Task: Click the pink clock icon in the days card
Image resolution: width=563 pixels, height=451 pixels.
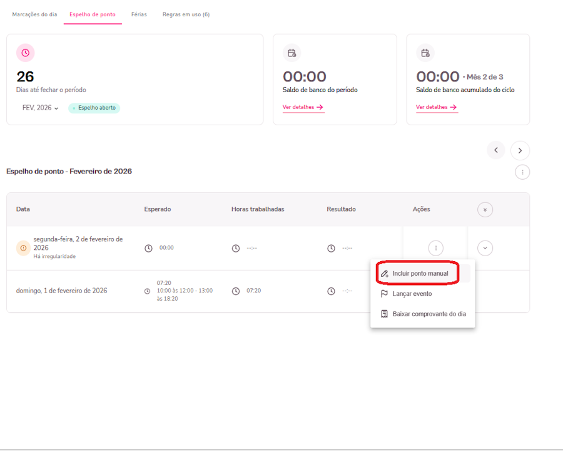Action: click(x=25, y=53)
